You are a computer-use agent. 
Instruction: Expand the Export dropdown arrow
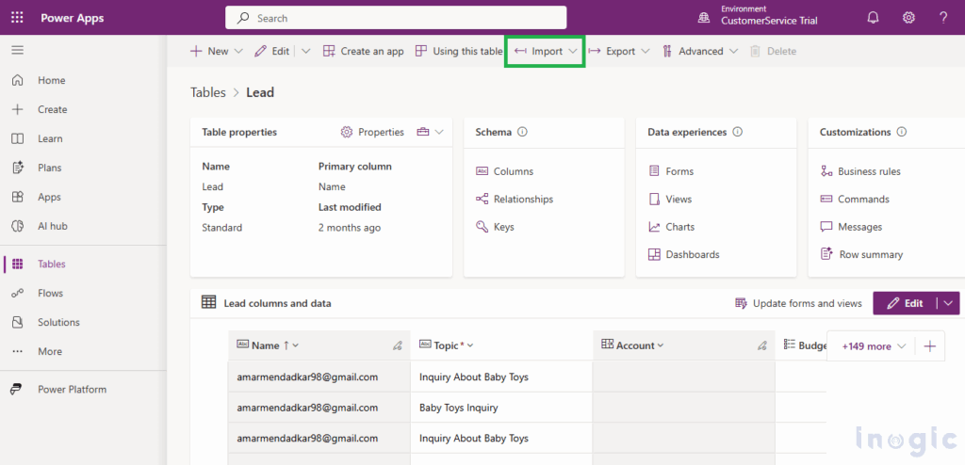click(646, 52)
